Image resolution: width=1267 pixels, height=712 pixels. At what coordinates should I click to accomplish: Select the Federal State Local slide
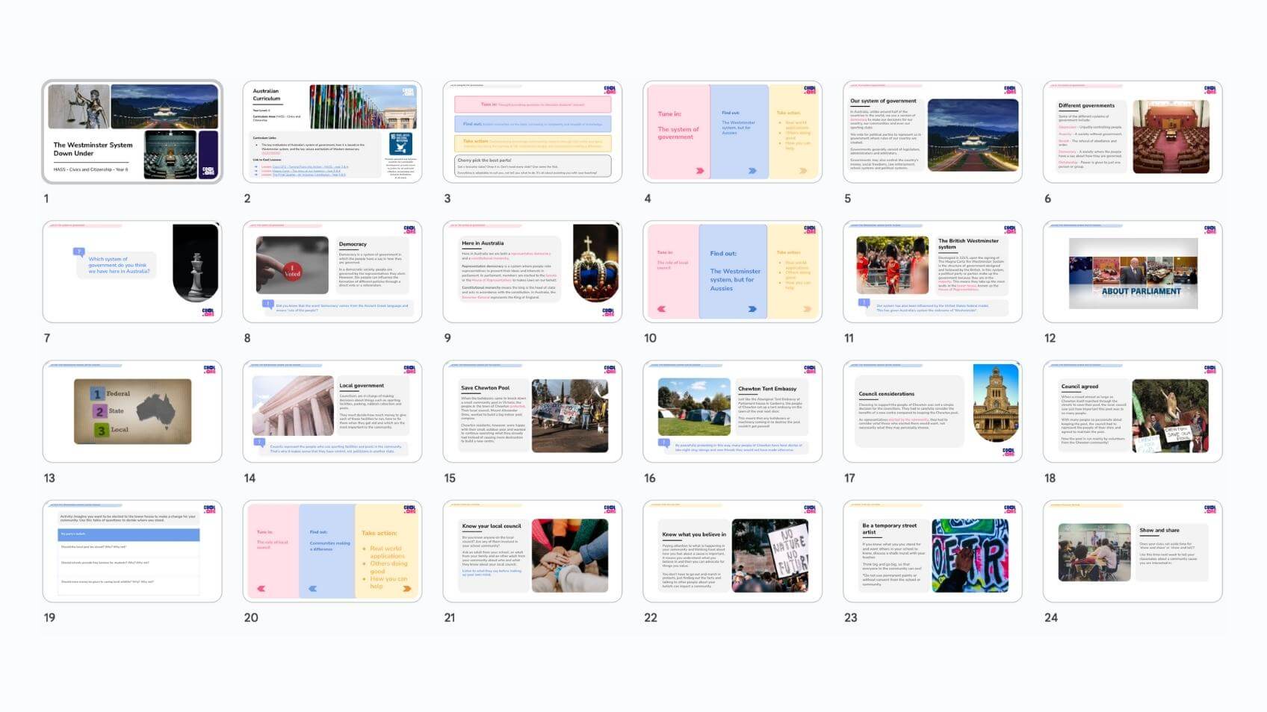click(x=132, y=411)
